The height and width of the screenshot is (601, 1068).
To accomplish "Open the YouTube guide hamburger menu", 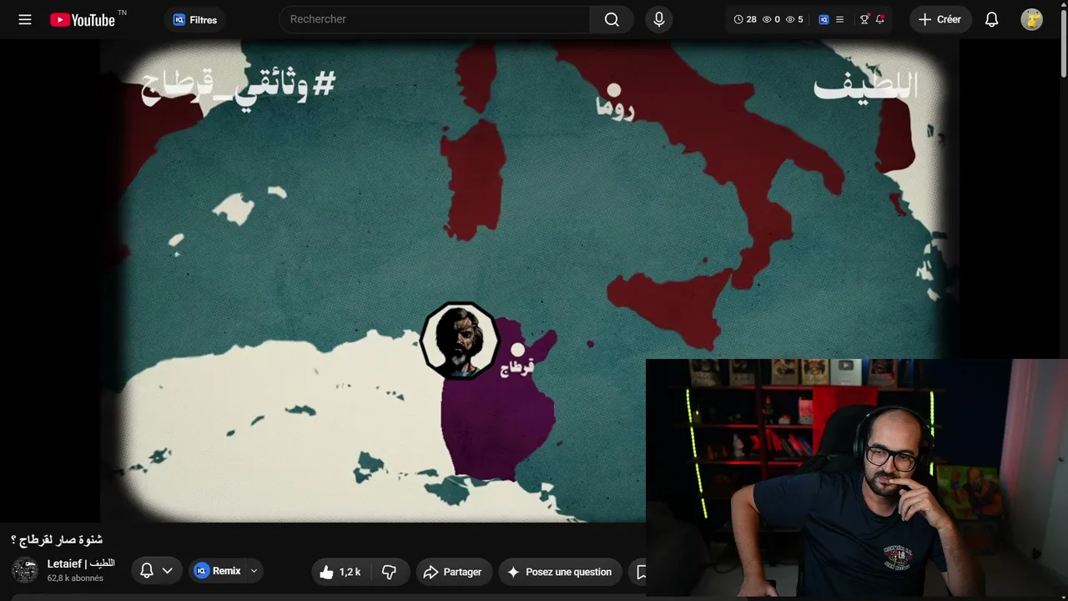I will pos(25,19).
